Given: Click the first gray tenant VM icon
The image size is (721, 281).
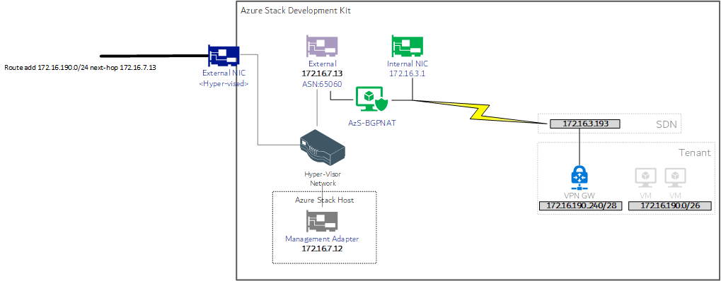Looking at the screenshot, I should click(645, 178).
